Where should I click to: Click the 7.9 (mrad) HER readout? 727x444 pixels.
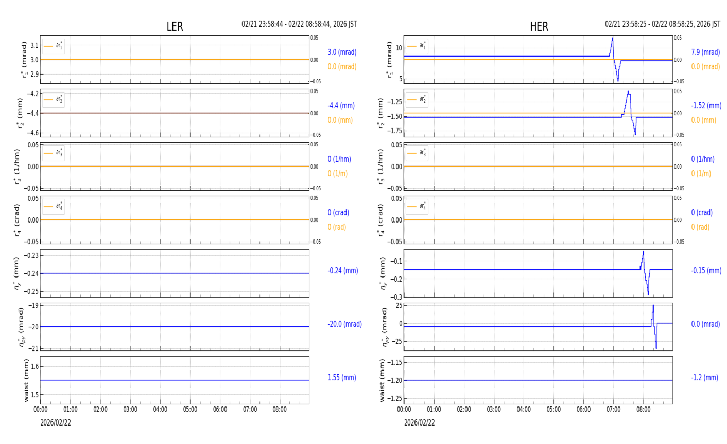(x=705, y=52)
